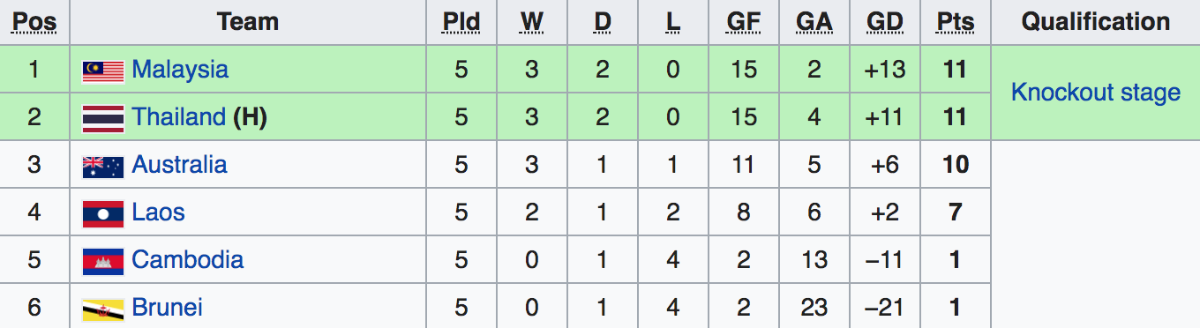Click the Laos flag icon

click(102, 214)
